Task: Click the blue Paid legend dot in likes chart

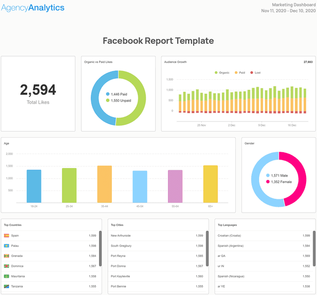Action: (x=108, y=94)
